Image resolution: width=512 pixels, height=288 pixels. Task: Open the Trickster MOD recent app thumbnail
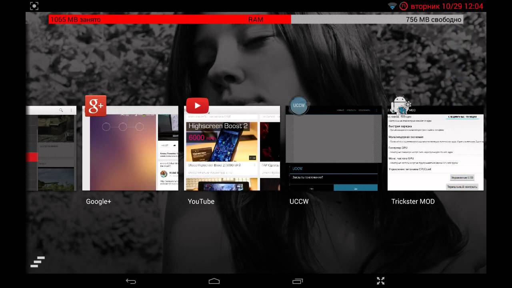(436, 148)
